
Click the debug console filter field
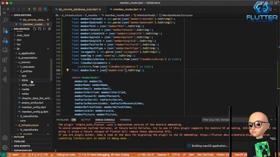tap(216, 120)
